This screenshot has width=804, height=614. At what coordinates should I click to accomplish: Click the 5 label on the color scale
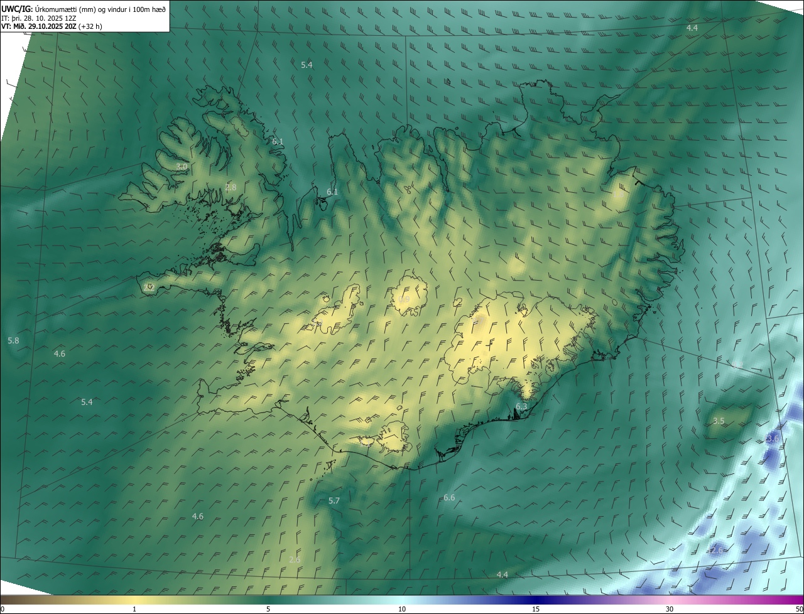[x=268, y=609]
